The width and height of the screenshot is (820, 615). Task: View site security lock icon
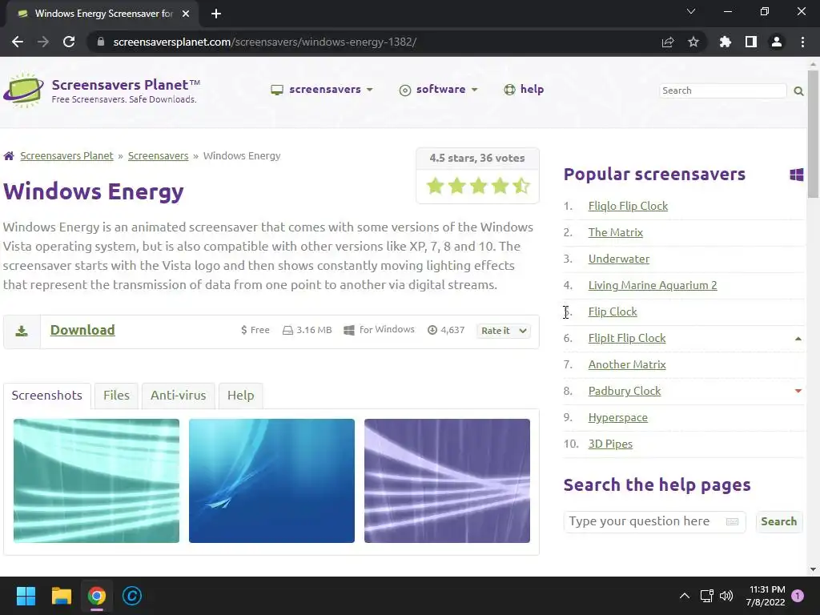101,42
